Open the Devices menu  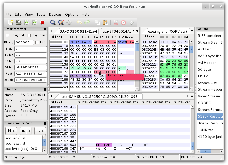[55, 14]
